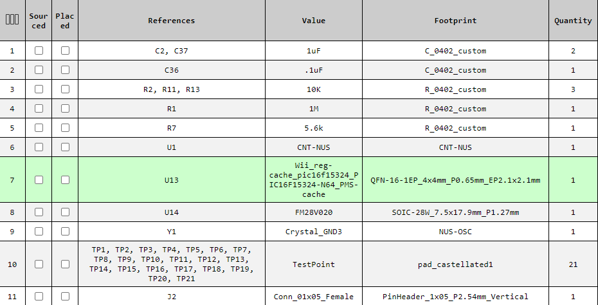This screenshot has width=598, height=305.
Task: Enable Placed checkbox for R7 row
Action: 65,128
